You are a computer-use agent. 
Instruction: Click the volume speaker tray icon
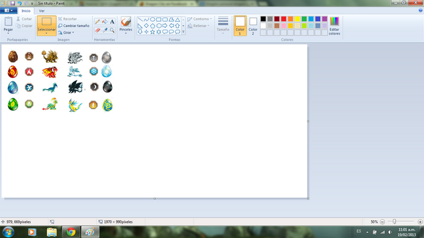(x=390, y=232)
